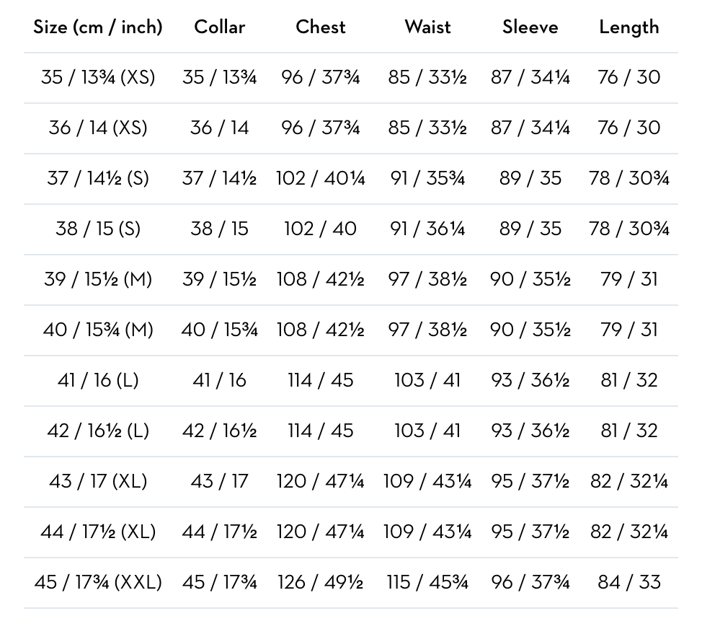Select the 45 / 17¾ (XXL) size row
This screenshot has height=629, width=702.
point(351,584)
